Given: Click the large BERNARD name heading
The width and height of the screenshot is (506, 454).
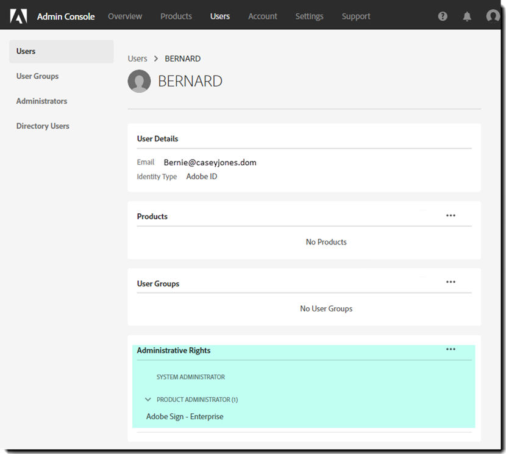Looking at the screenshot, I should coord(190,81).
